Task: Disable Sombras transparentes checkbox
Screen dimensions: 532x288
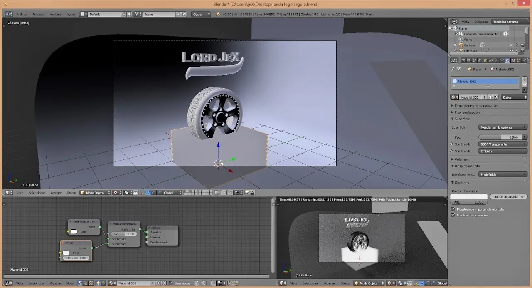Action: point(453,215)
